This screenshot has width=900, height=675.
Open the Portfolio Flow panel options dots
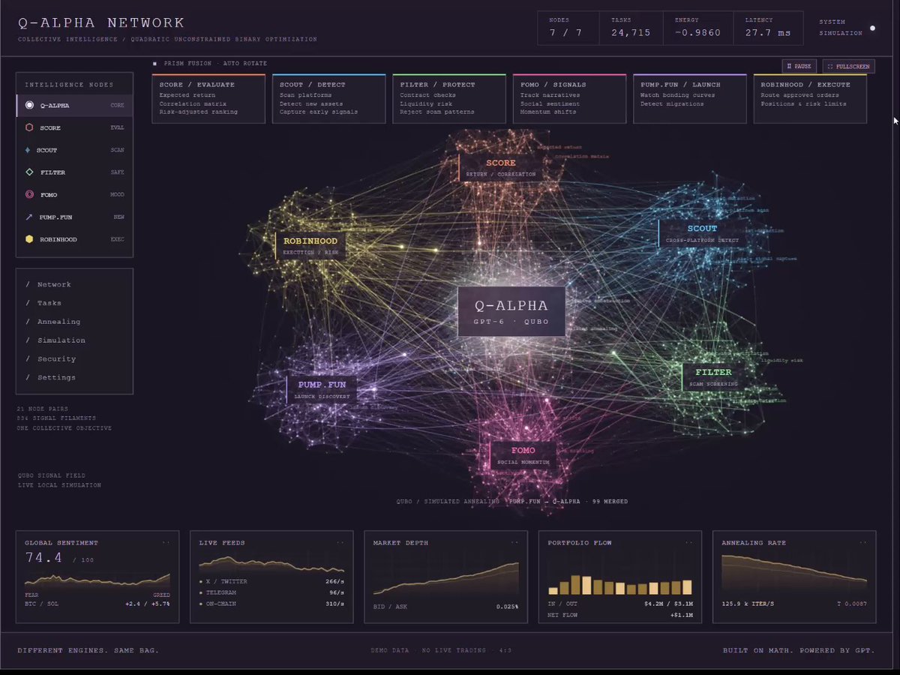pyautogui.click(x=688, y=542)
